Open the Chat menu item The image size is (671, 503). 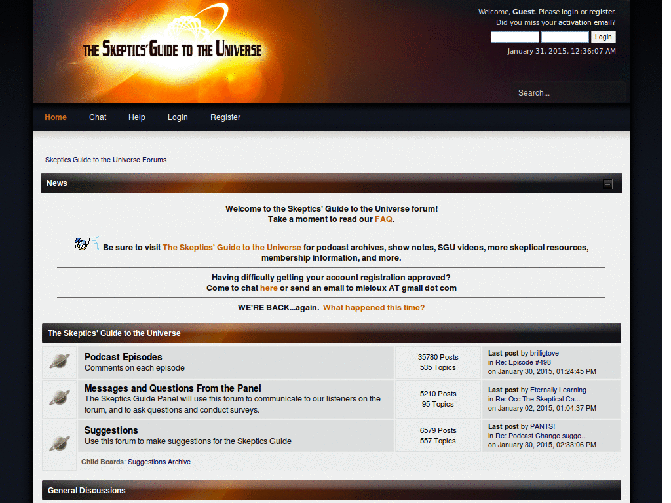pos(98,117)
